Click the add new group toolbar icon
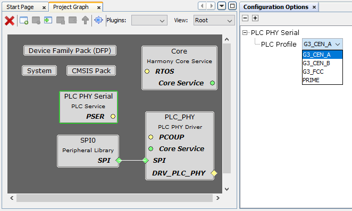 [24, 20]
